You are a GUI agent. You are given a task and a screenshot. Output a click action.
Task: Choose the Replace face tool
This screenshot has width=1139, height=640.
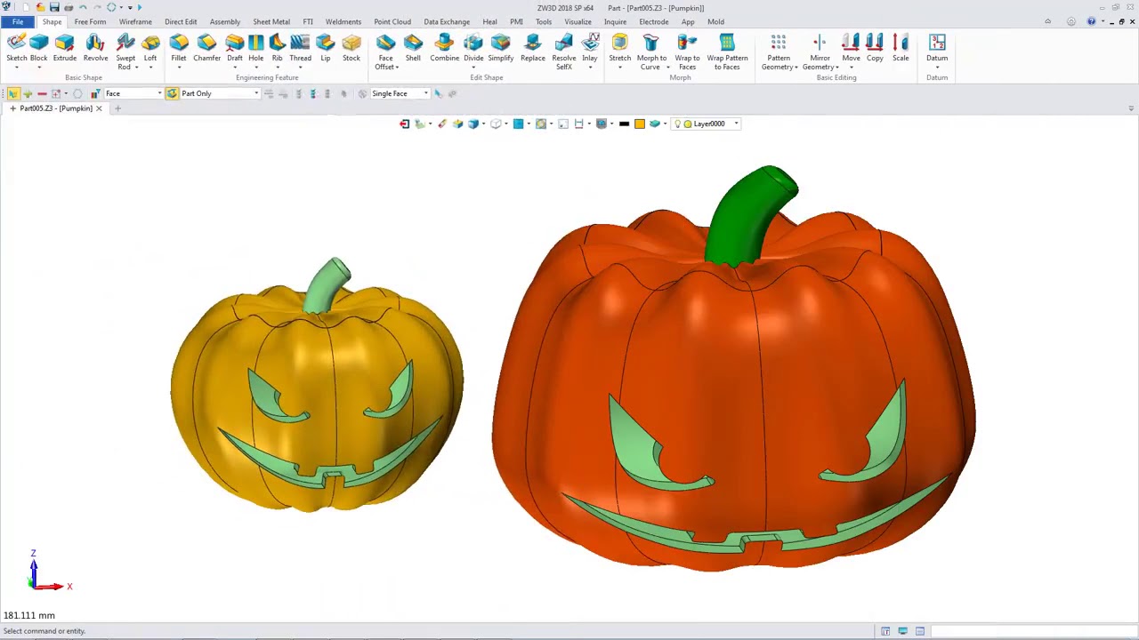[533, 49]
